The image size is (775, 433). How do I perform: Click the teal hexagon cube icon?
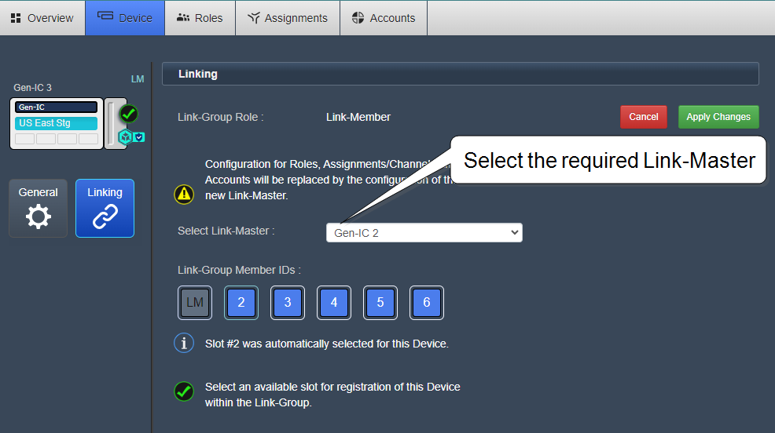(124, 137)
